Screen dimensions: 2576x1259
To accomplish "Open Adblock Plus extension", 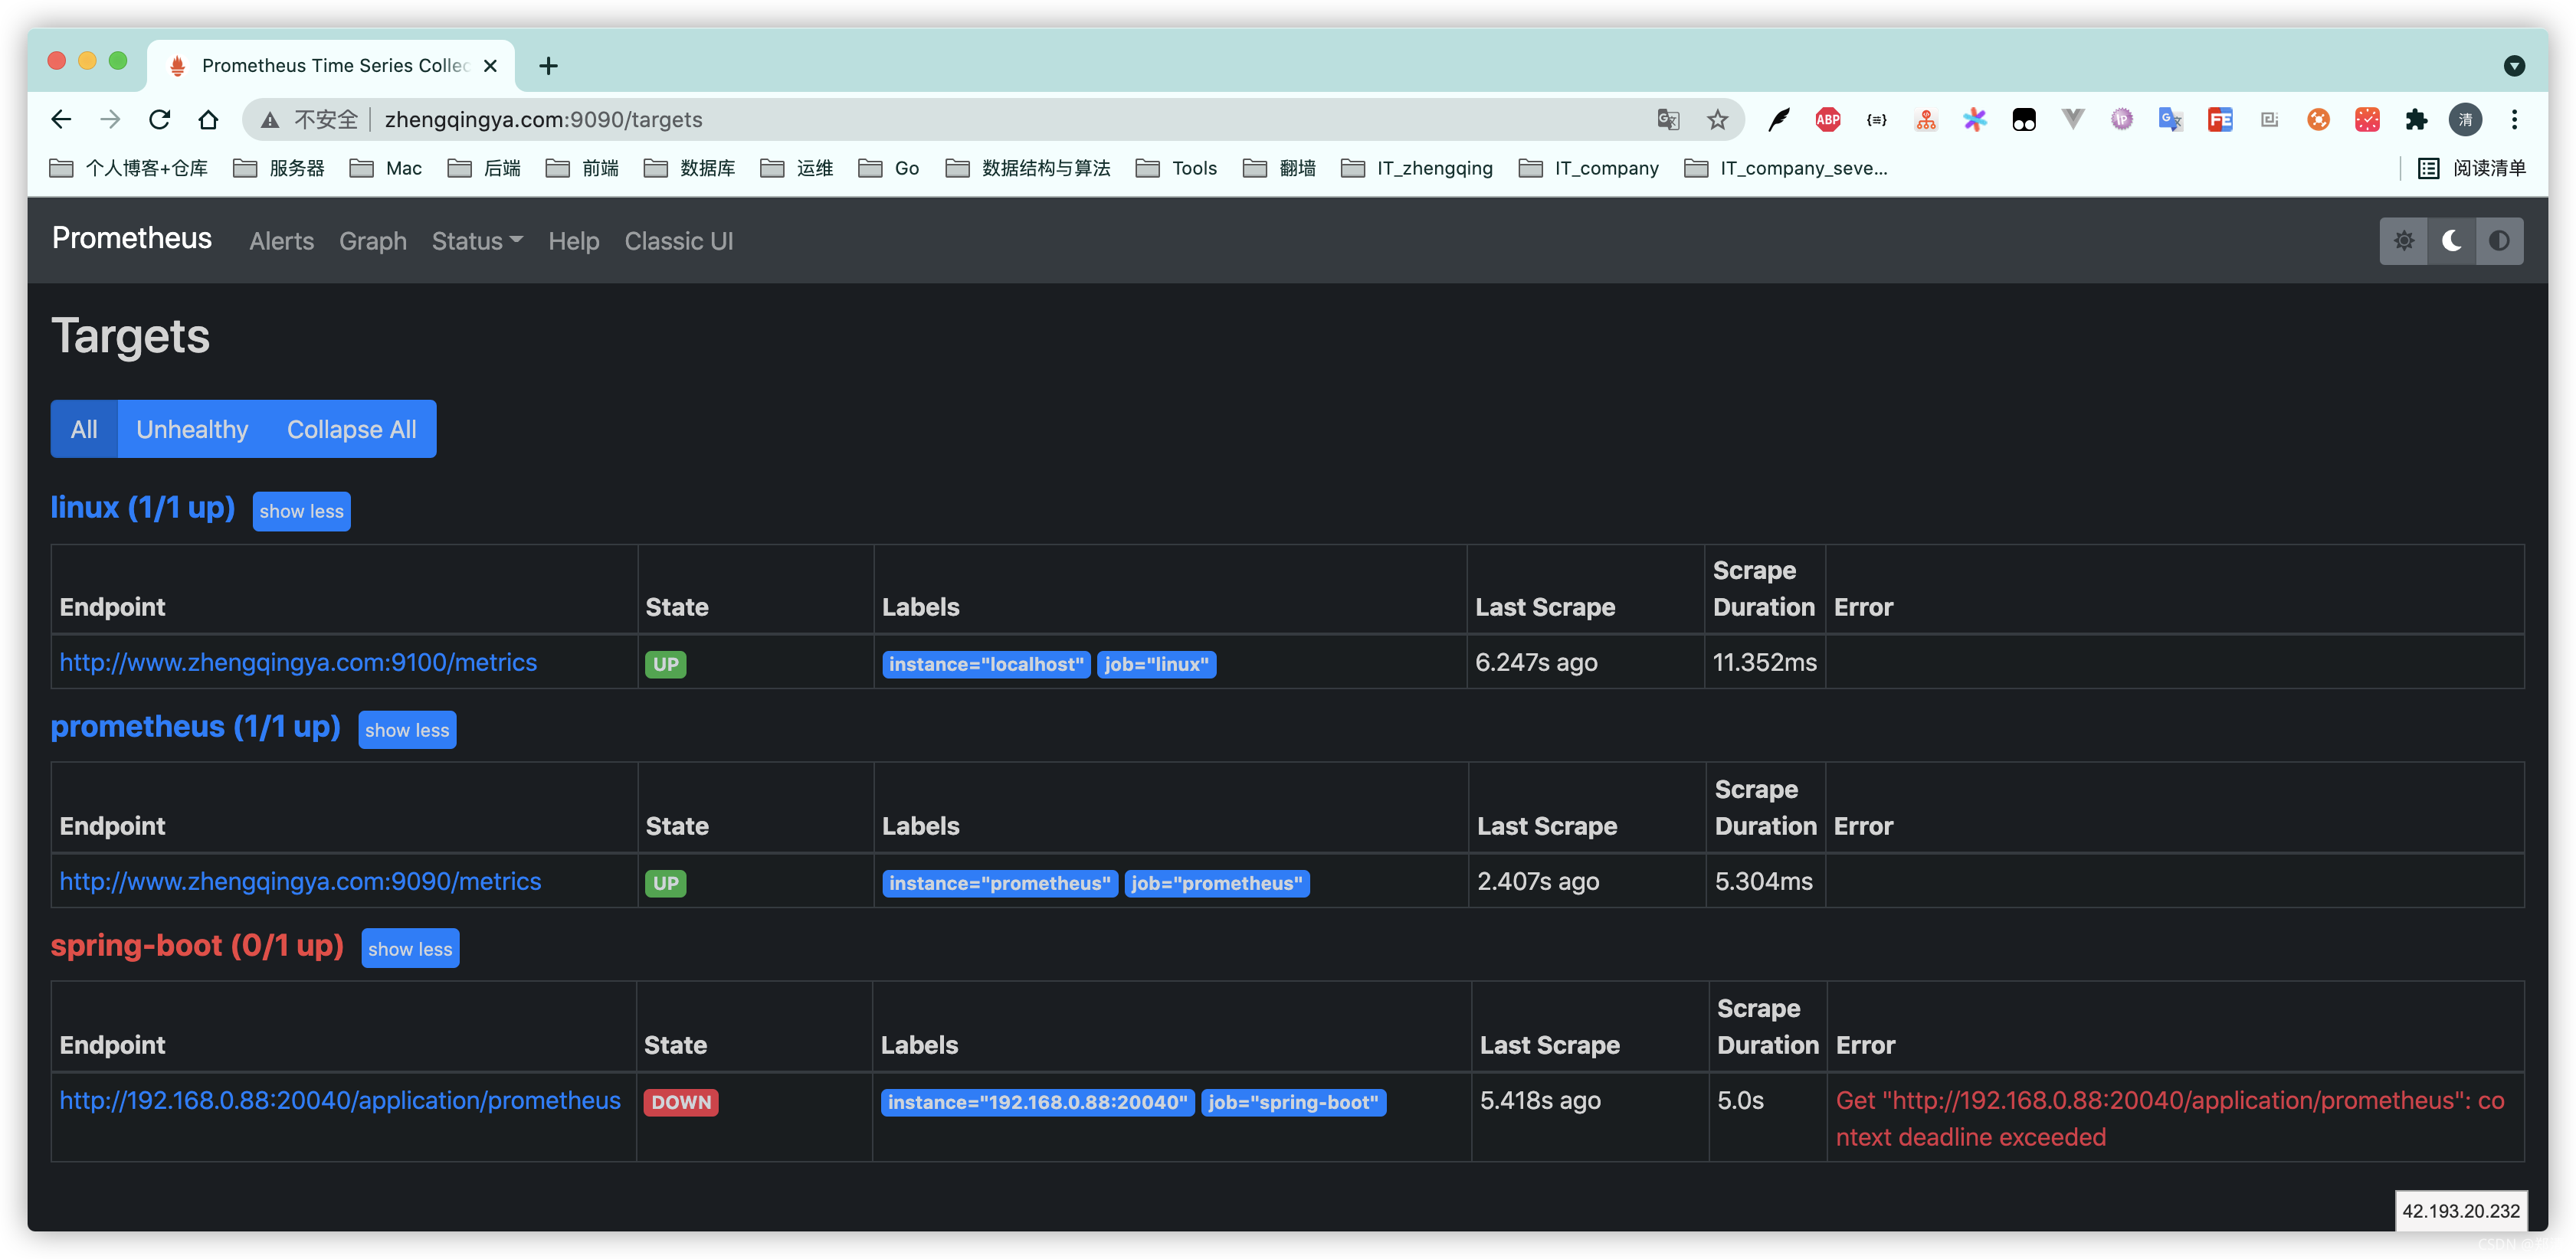I will (1827, 120).
